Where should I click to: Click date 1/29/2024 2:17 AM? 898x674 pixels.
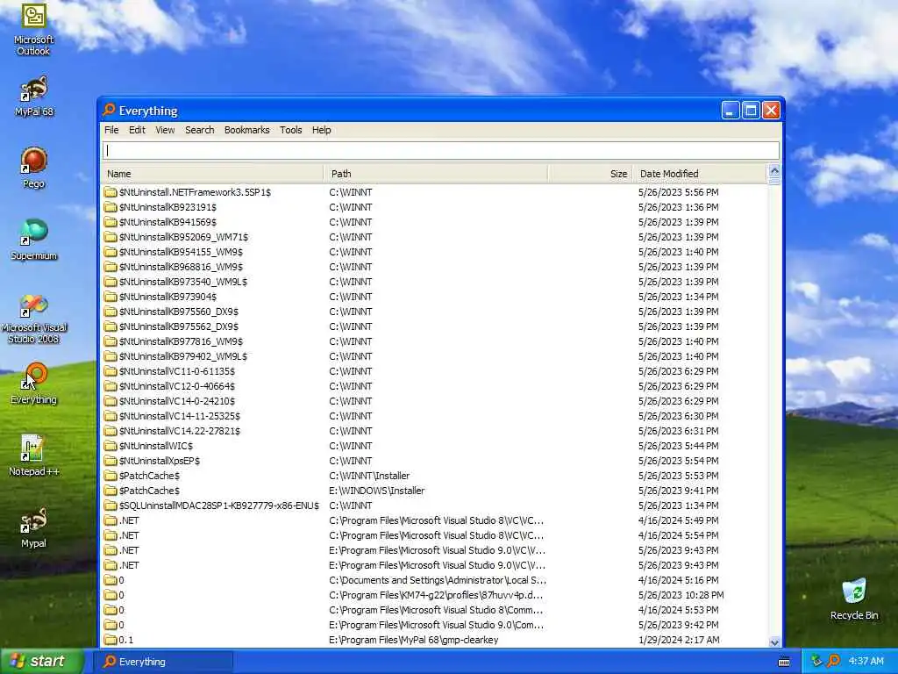pos(679,640)
